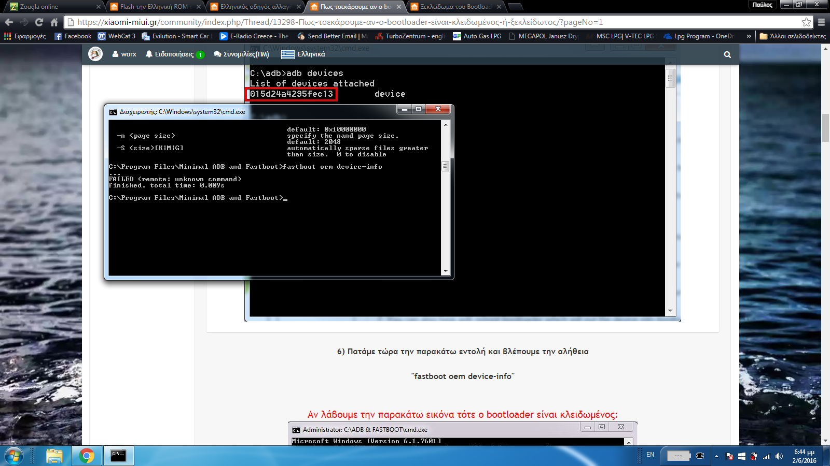Switch to Ξεκλείδωμα του Bootloader tab
Viewport: 830px width, 466px height.
[x=454, y=7]
